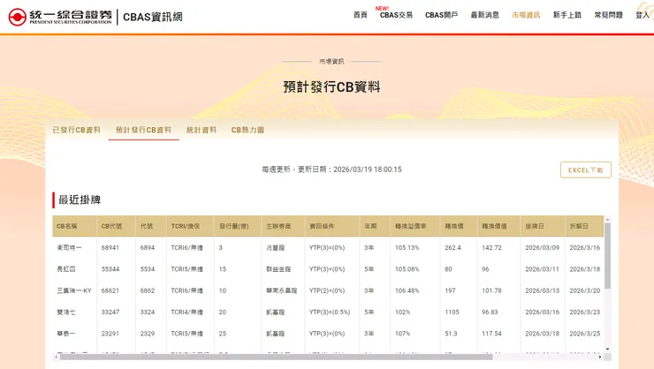Open the CBAS開戶 navigation item

tap(441, 15)
